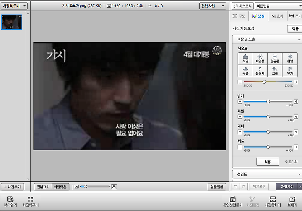Image resolution: width=302 pixels, height=211 pixels.
Task: Switch to the 보정 correction tab
Action: [x=258, y=16]
